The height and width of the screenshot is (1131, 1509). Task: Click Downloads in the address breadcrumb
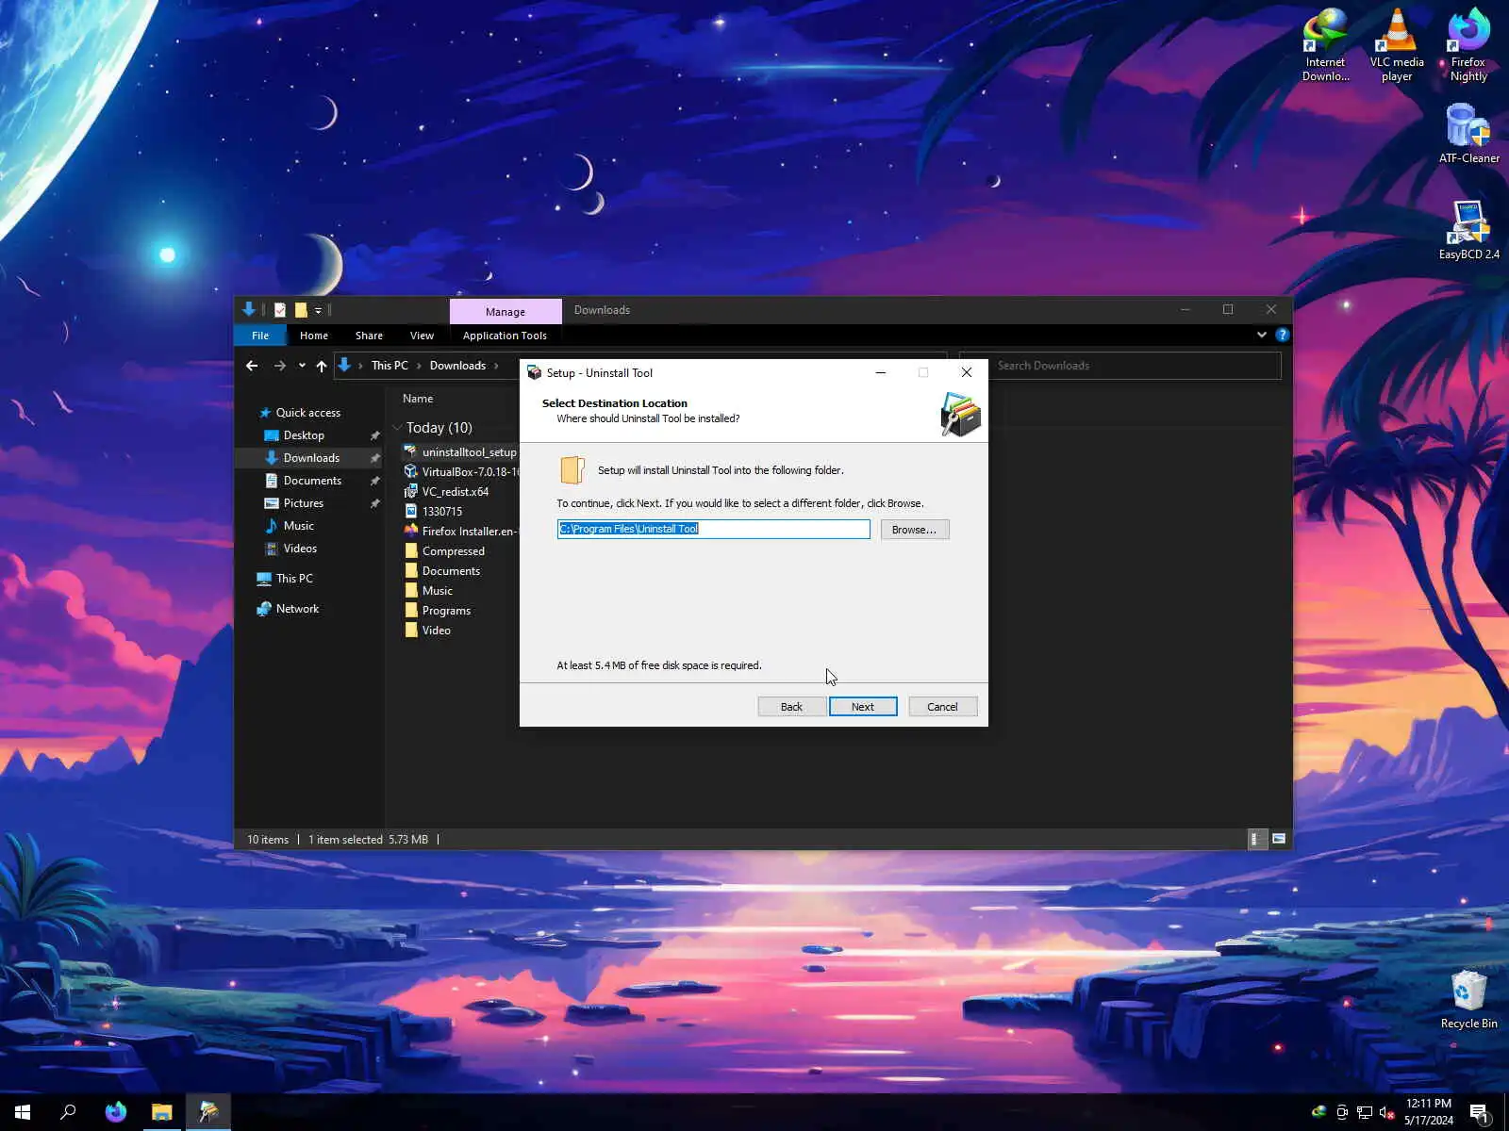point(457,366)
